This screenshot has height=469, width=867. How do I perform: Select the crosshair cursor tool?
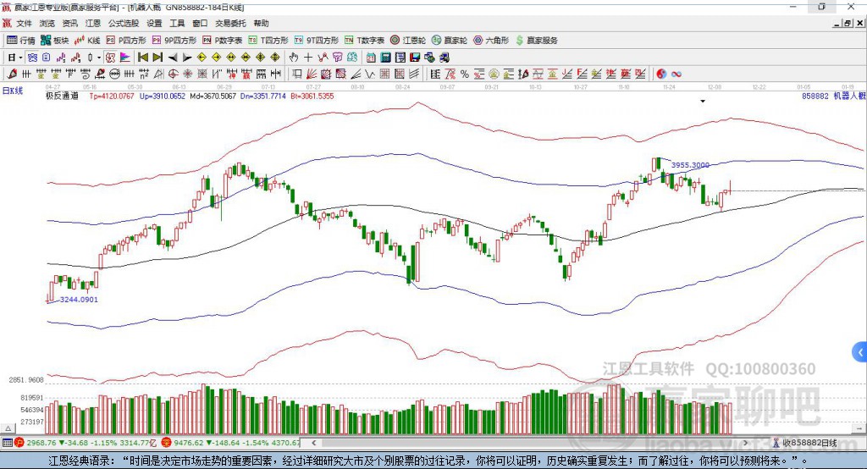coord(308,58)
